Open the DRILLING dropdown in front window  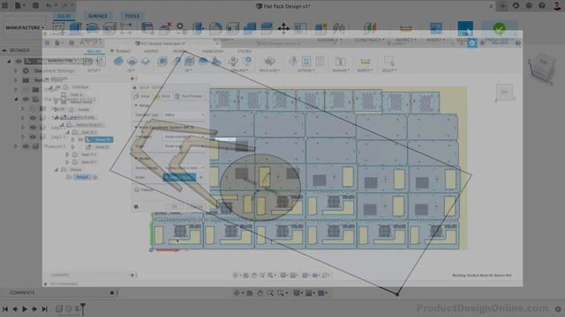click(239, 70)
